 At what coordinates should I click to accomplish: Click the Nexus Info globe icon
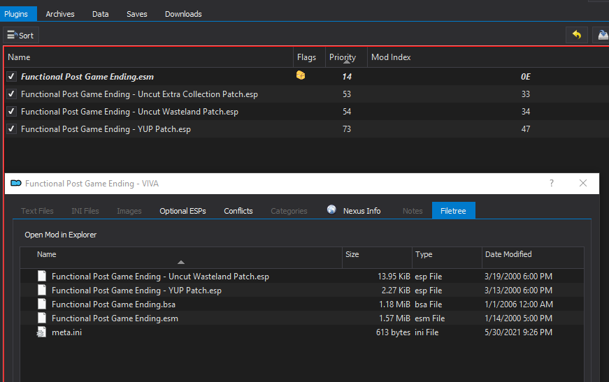tap(331, 210)
